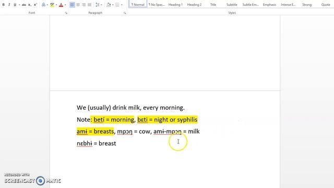Open shading color dropdown arrow
Image resolution: width=334 pixels, height=188 pixels.
point(113,5)
